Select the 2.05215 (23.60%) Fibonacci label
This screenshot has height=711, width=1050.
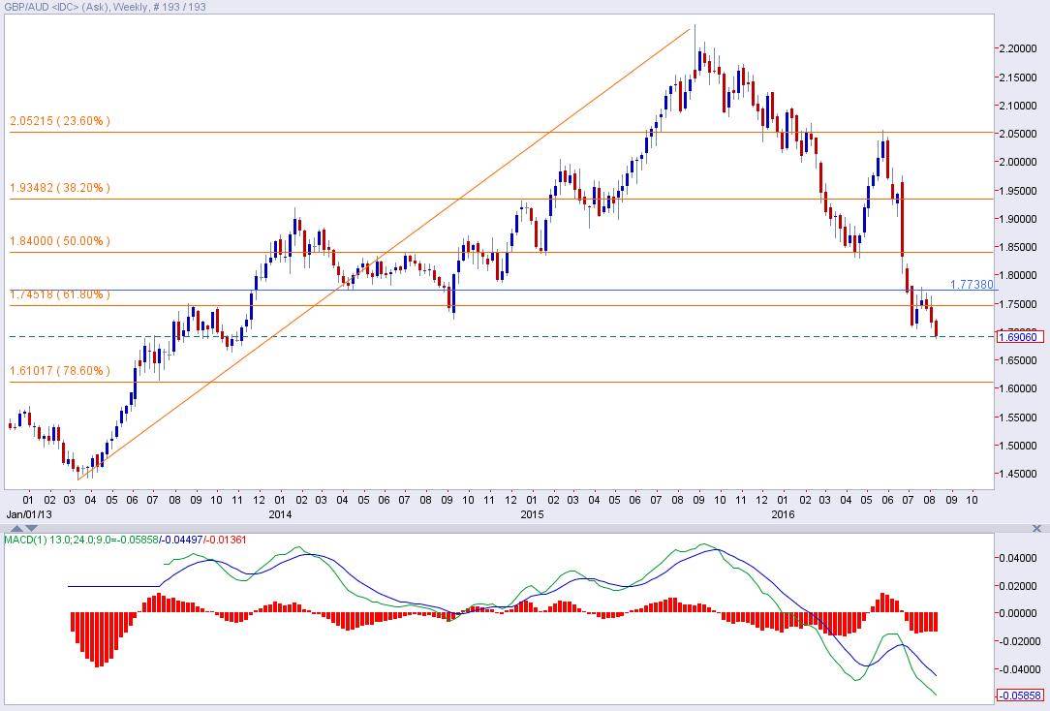pyautogui.click(x=60, y=121)
